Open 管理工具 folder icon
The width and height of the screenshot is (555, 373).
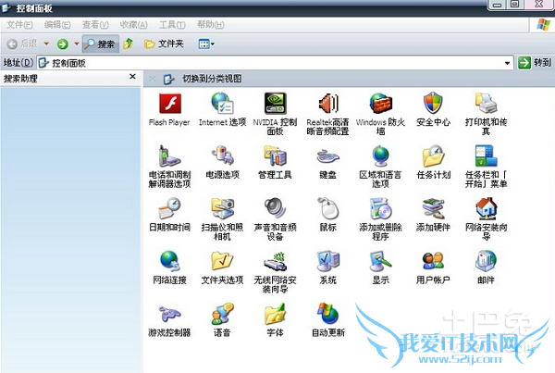(x=275, y=162)
